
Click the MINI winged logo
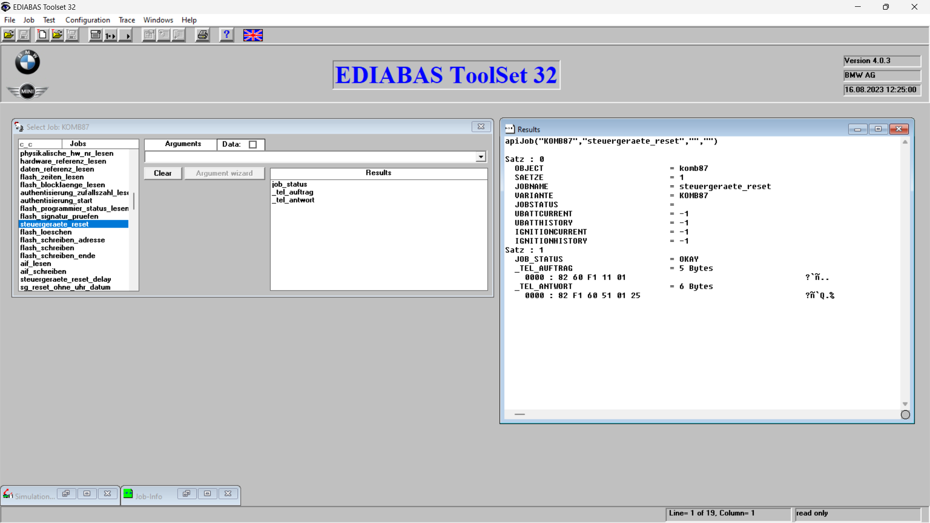28,91
